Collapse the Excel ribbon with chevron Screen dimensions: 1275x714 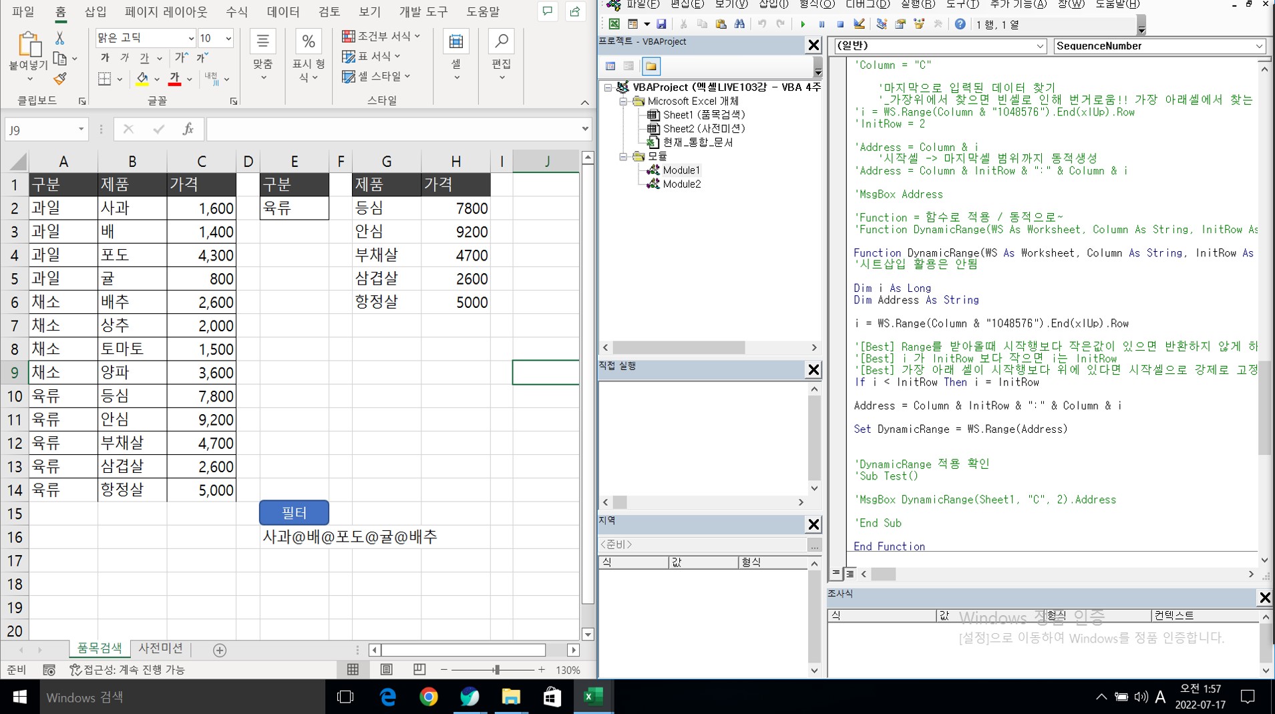coord(585,102)
